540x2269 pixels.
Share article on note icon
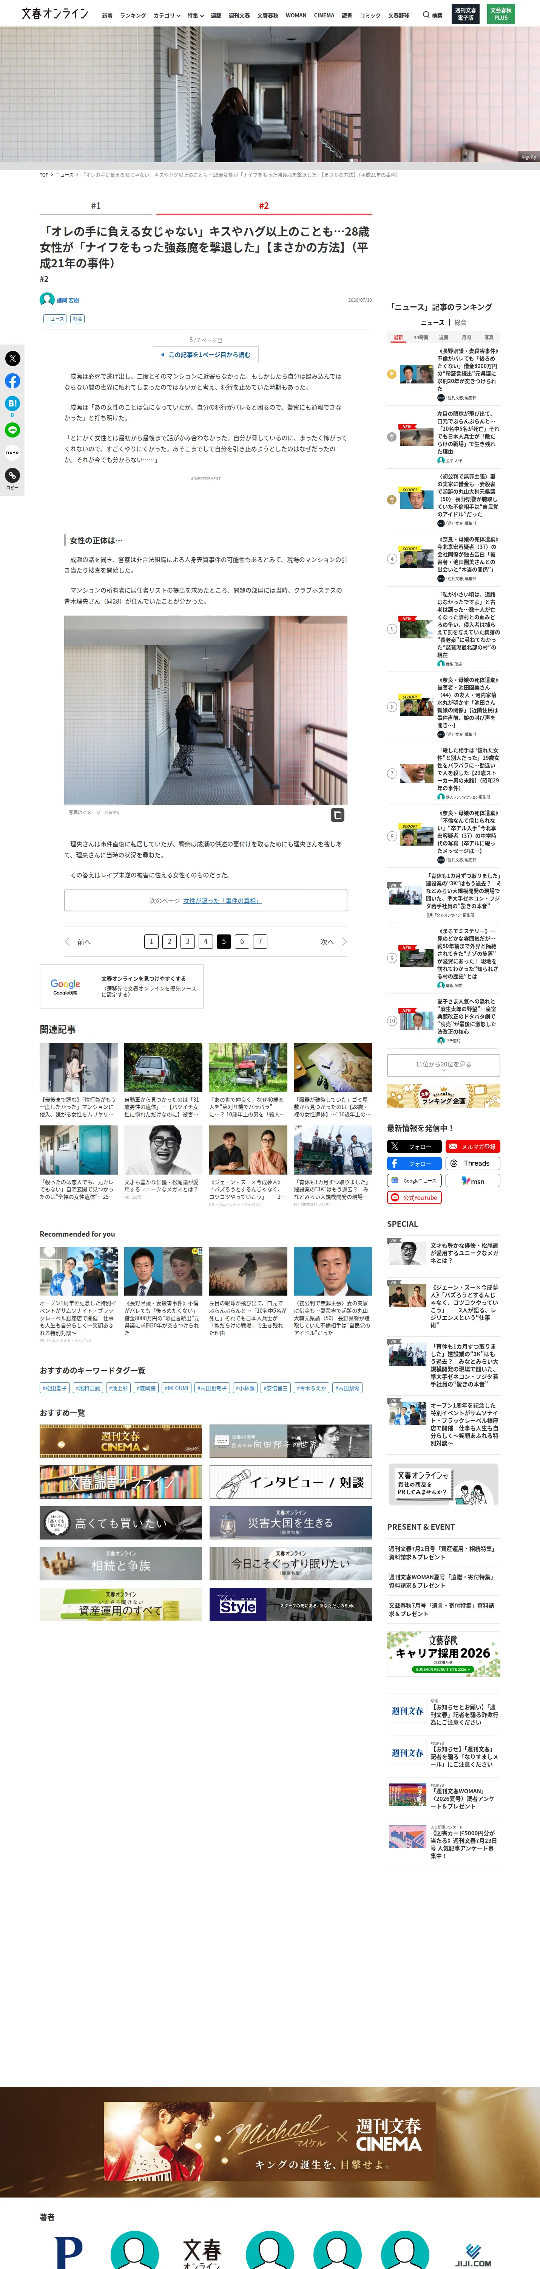12,453
